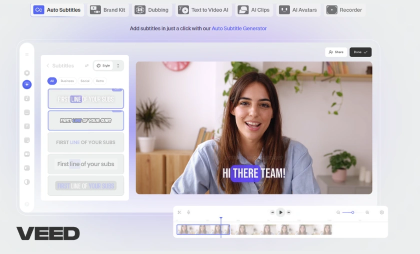This screenshot has height=254, width=420.
Task: Zoom out the timeline
Action: [338, 212]
